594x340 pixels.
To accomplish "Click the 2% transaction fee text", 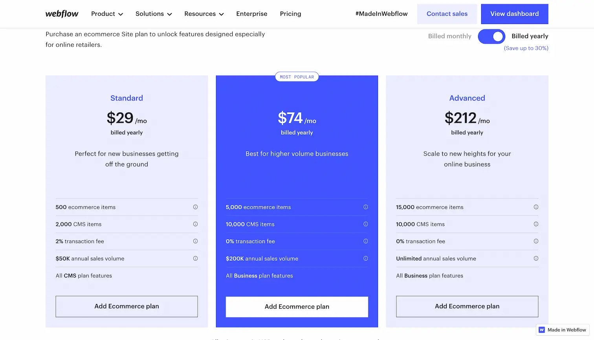I will tap(80, 241).
